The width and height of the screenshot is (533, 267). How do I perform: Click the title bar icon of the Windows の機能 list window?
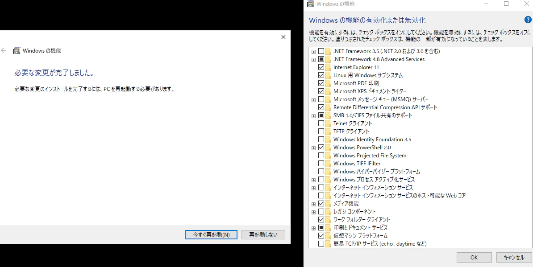(310, 4)
